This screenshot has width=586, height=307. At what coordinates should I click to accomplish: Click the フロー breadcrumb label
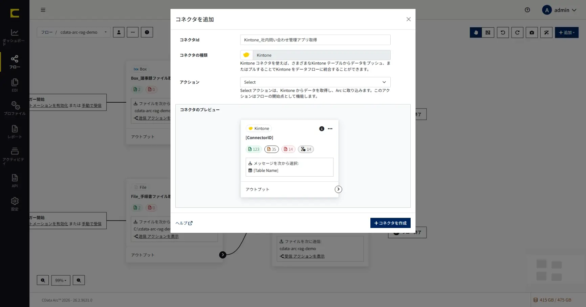[47, 32]
